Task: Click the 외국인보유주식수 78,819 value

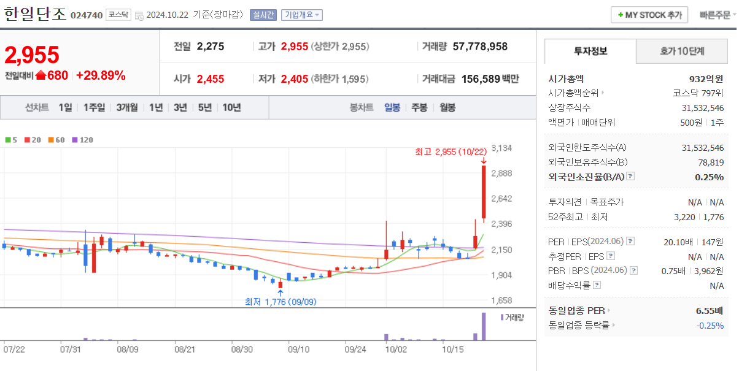Action: coord(711,162)
